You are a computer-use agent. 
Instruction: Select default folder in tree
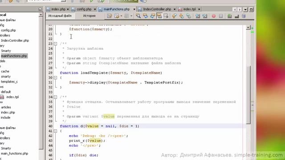[x=6, y=92]
